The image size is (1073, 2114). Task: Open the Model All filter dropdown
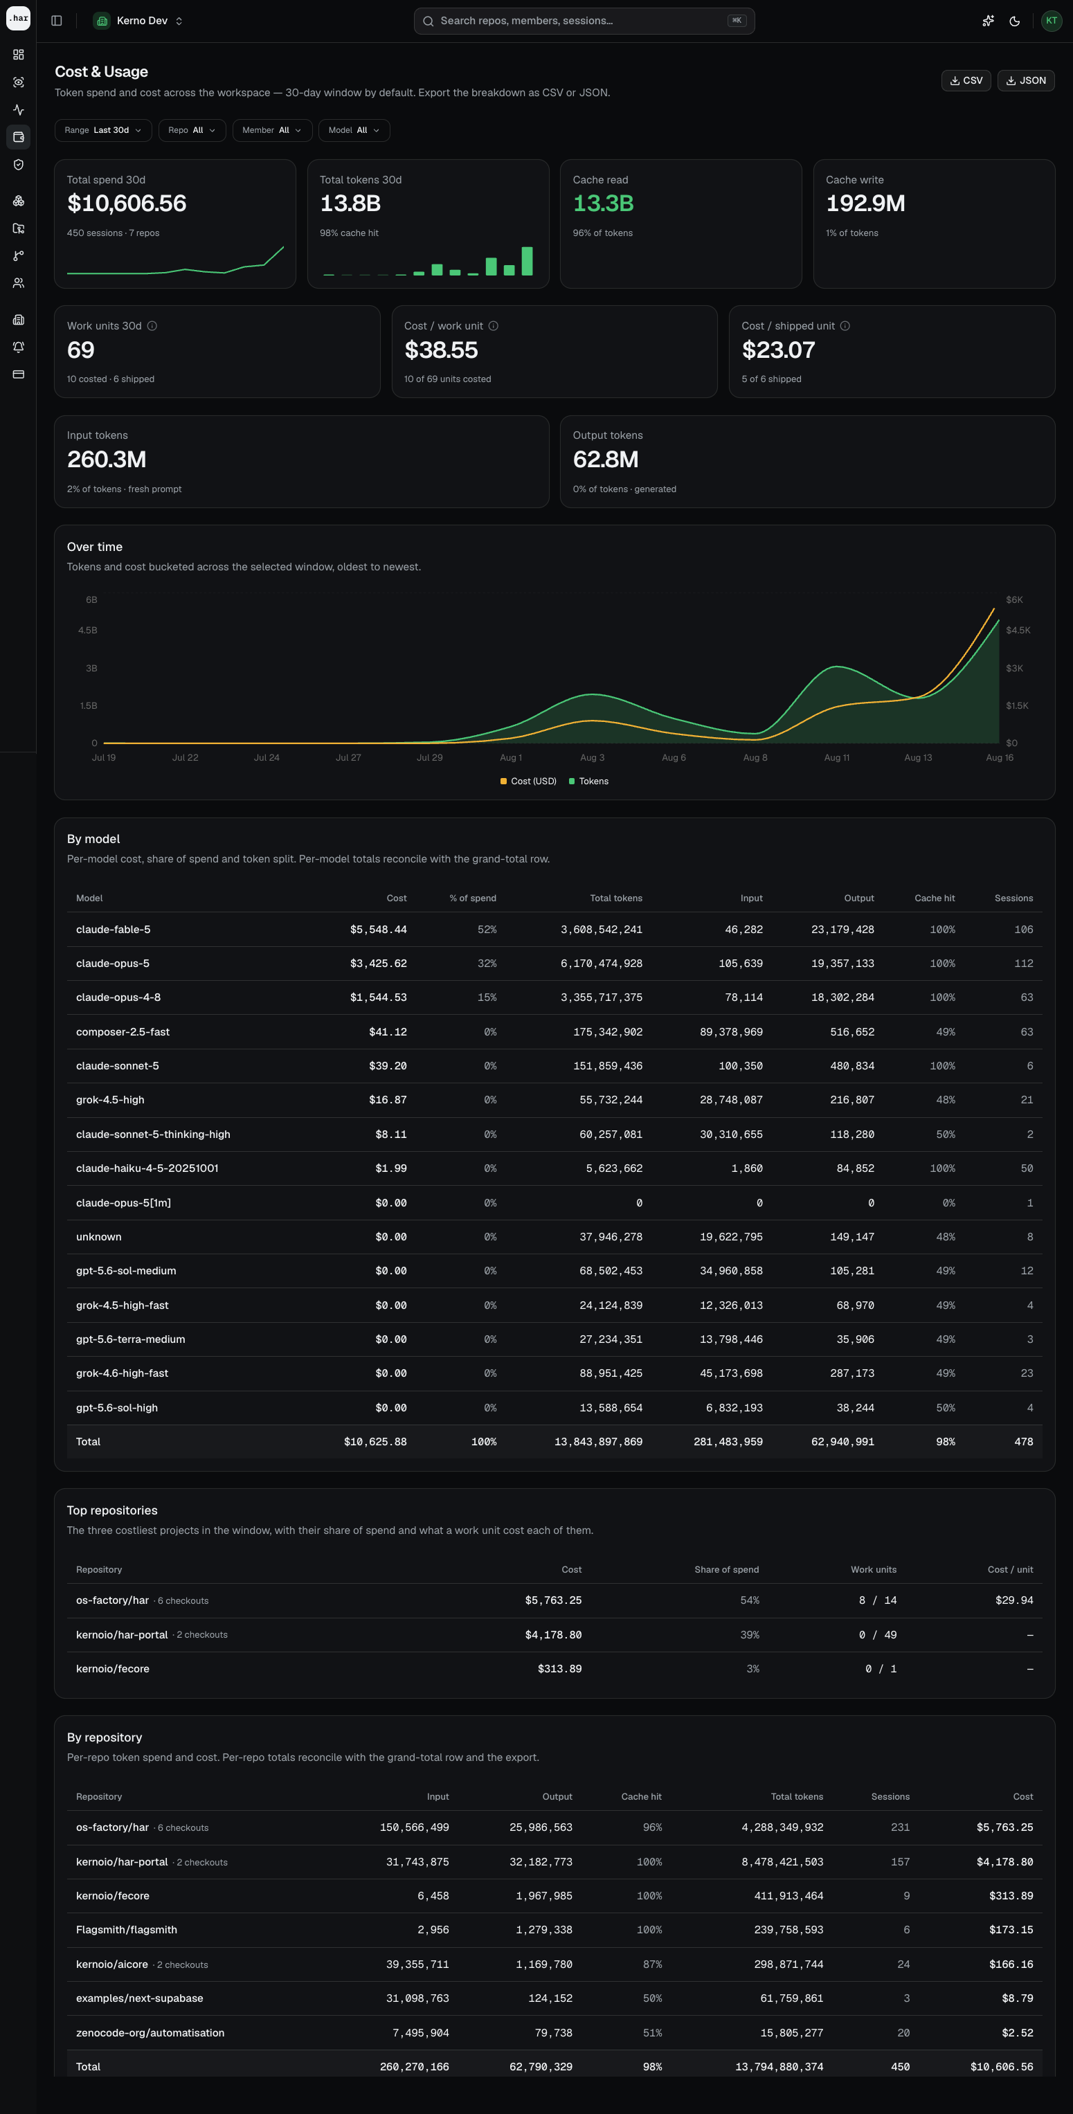[x=354, y=131]
